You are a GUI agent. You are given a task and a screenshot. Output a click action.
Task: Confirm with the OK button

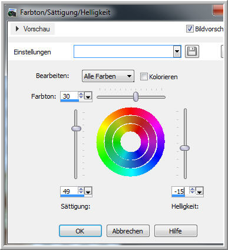pyautogui.click(x=80, y=231)
